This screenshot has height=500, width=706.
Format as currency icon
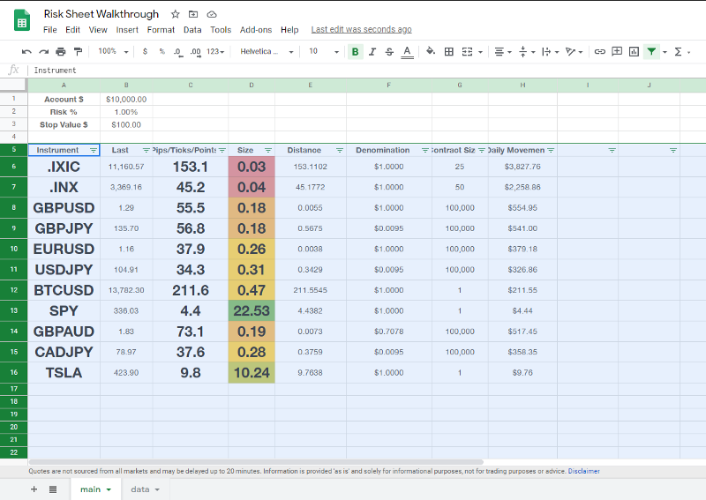click(145, 52)
